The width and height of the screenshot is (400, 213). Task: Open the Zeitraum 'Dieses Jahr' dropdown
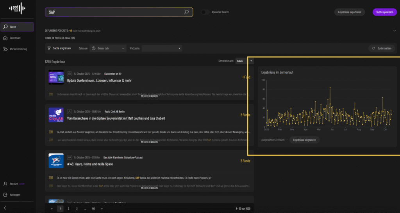point(108,48)
